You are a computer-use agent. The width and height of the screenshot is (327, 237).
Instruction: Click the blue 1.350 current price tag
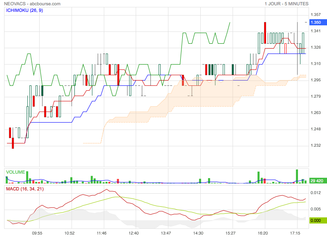pos(318,22)
